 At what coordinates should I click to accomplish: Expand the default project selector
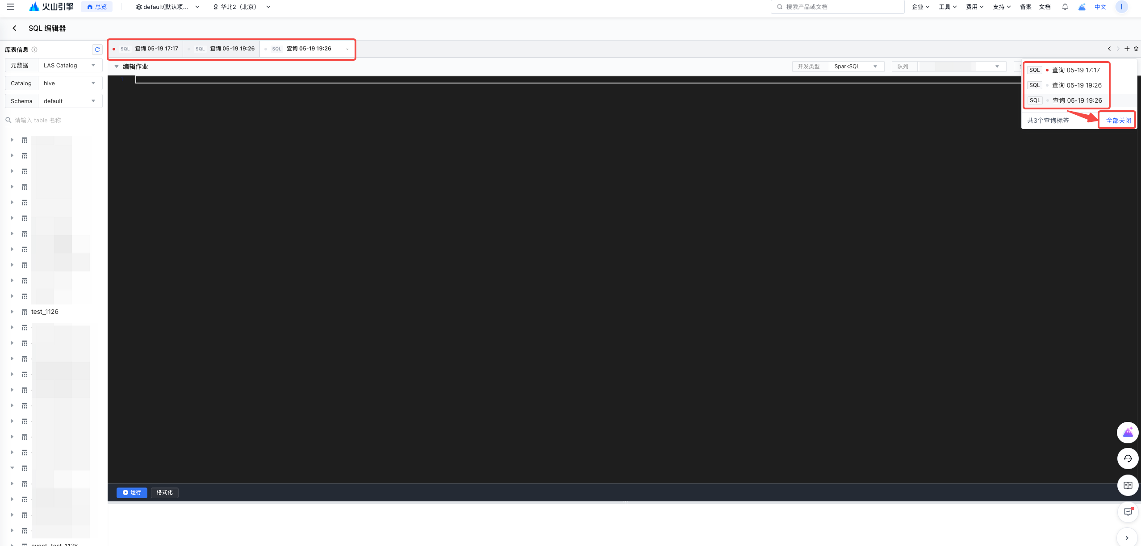coord(168,7)
